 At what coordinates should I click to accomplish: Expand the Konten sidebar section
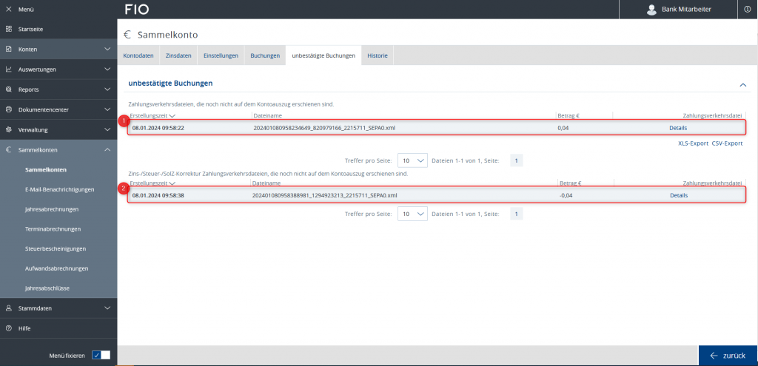point(107,50)
